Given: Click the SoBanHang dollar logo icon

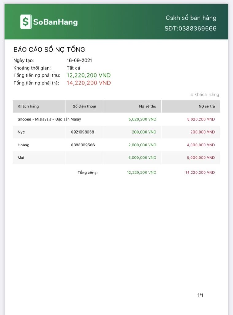Looking at the screenshot, I should pos(25,22).
